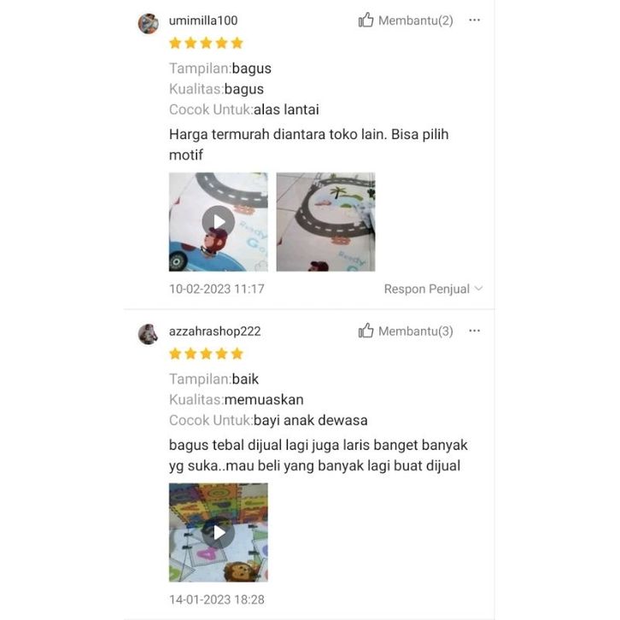Viewport: 620px width, 620px height.
Task: Like azzahrashop222's review with thumbs-up icon
Action: pyautogui.click(x=366, y=330)
